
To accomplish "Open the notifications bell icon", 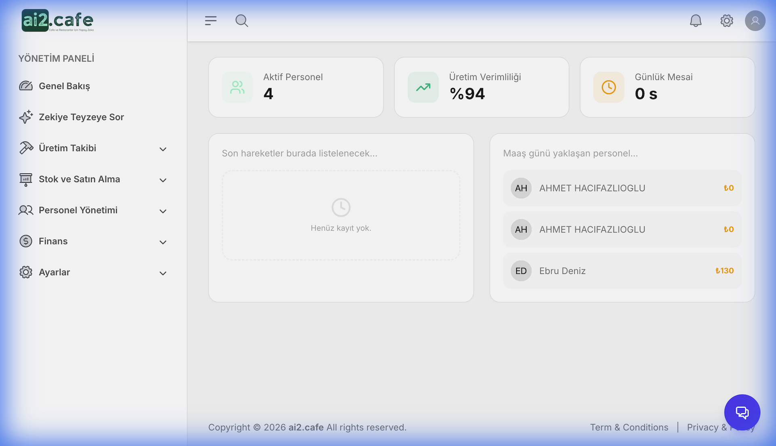I will [x=696, y=21].
